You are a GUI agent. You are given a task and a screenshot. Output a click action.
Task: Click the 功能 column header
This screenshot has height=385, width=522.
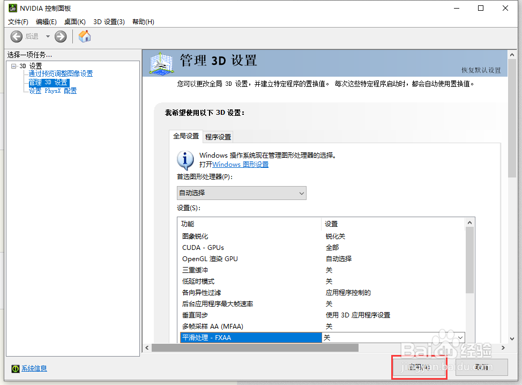(249, 224)
